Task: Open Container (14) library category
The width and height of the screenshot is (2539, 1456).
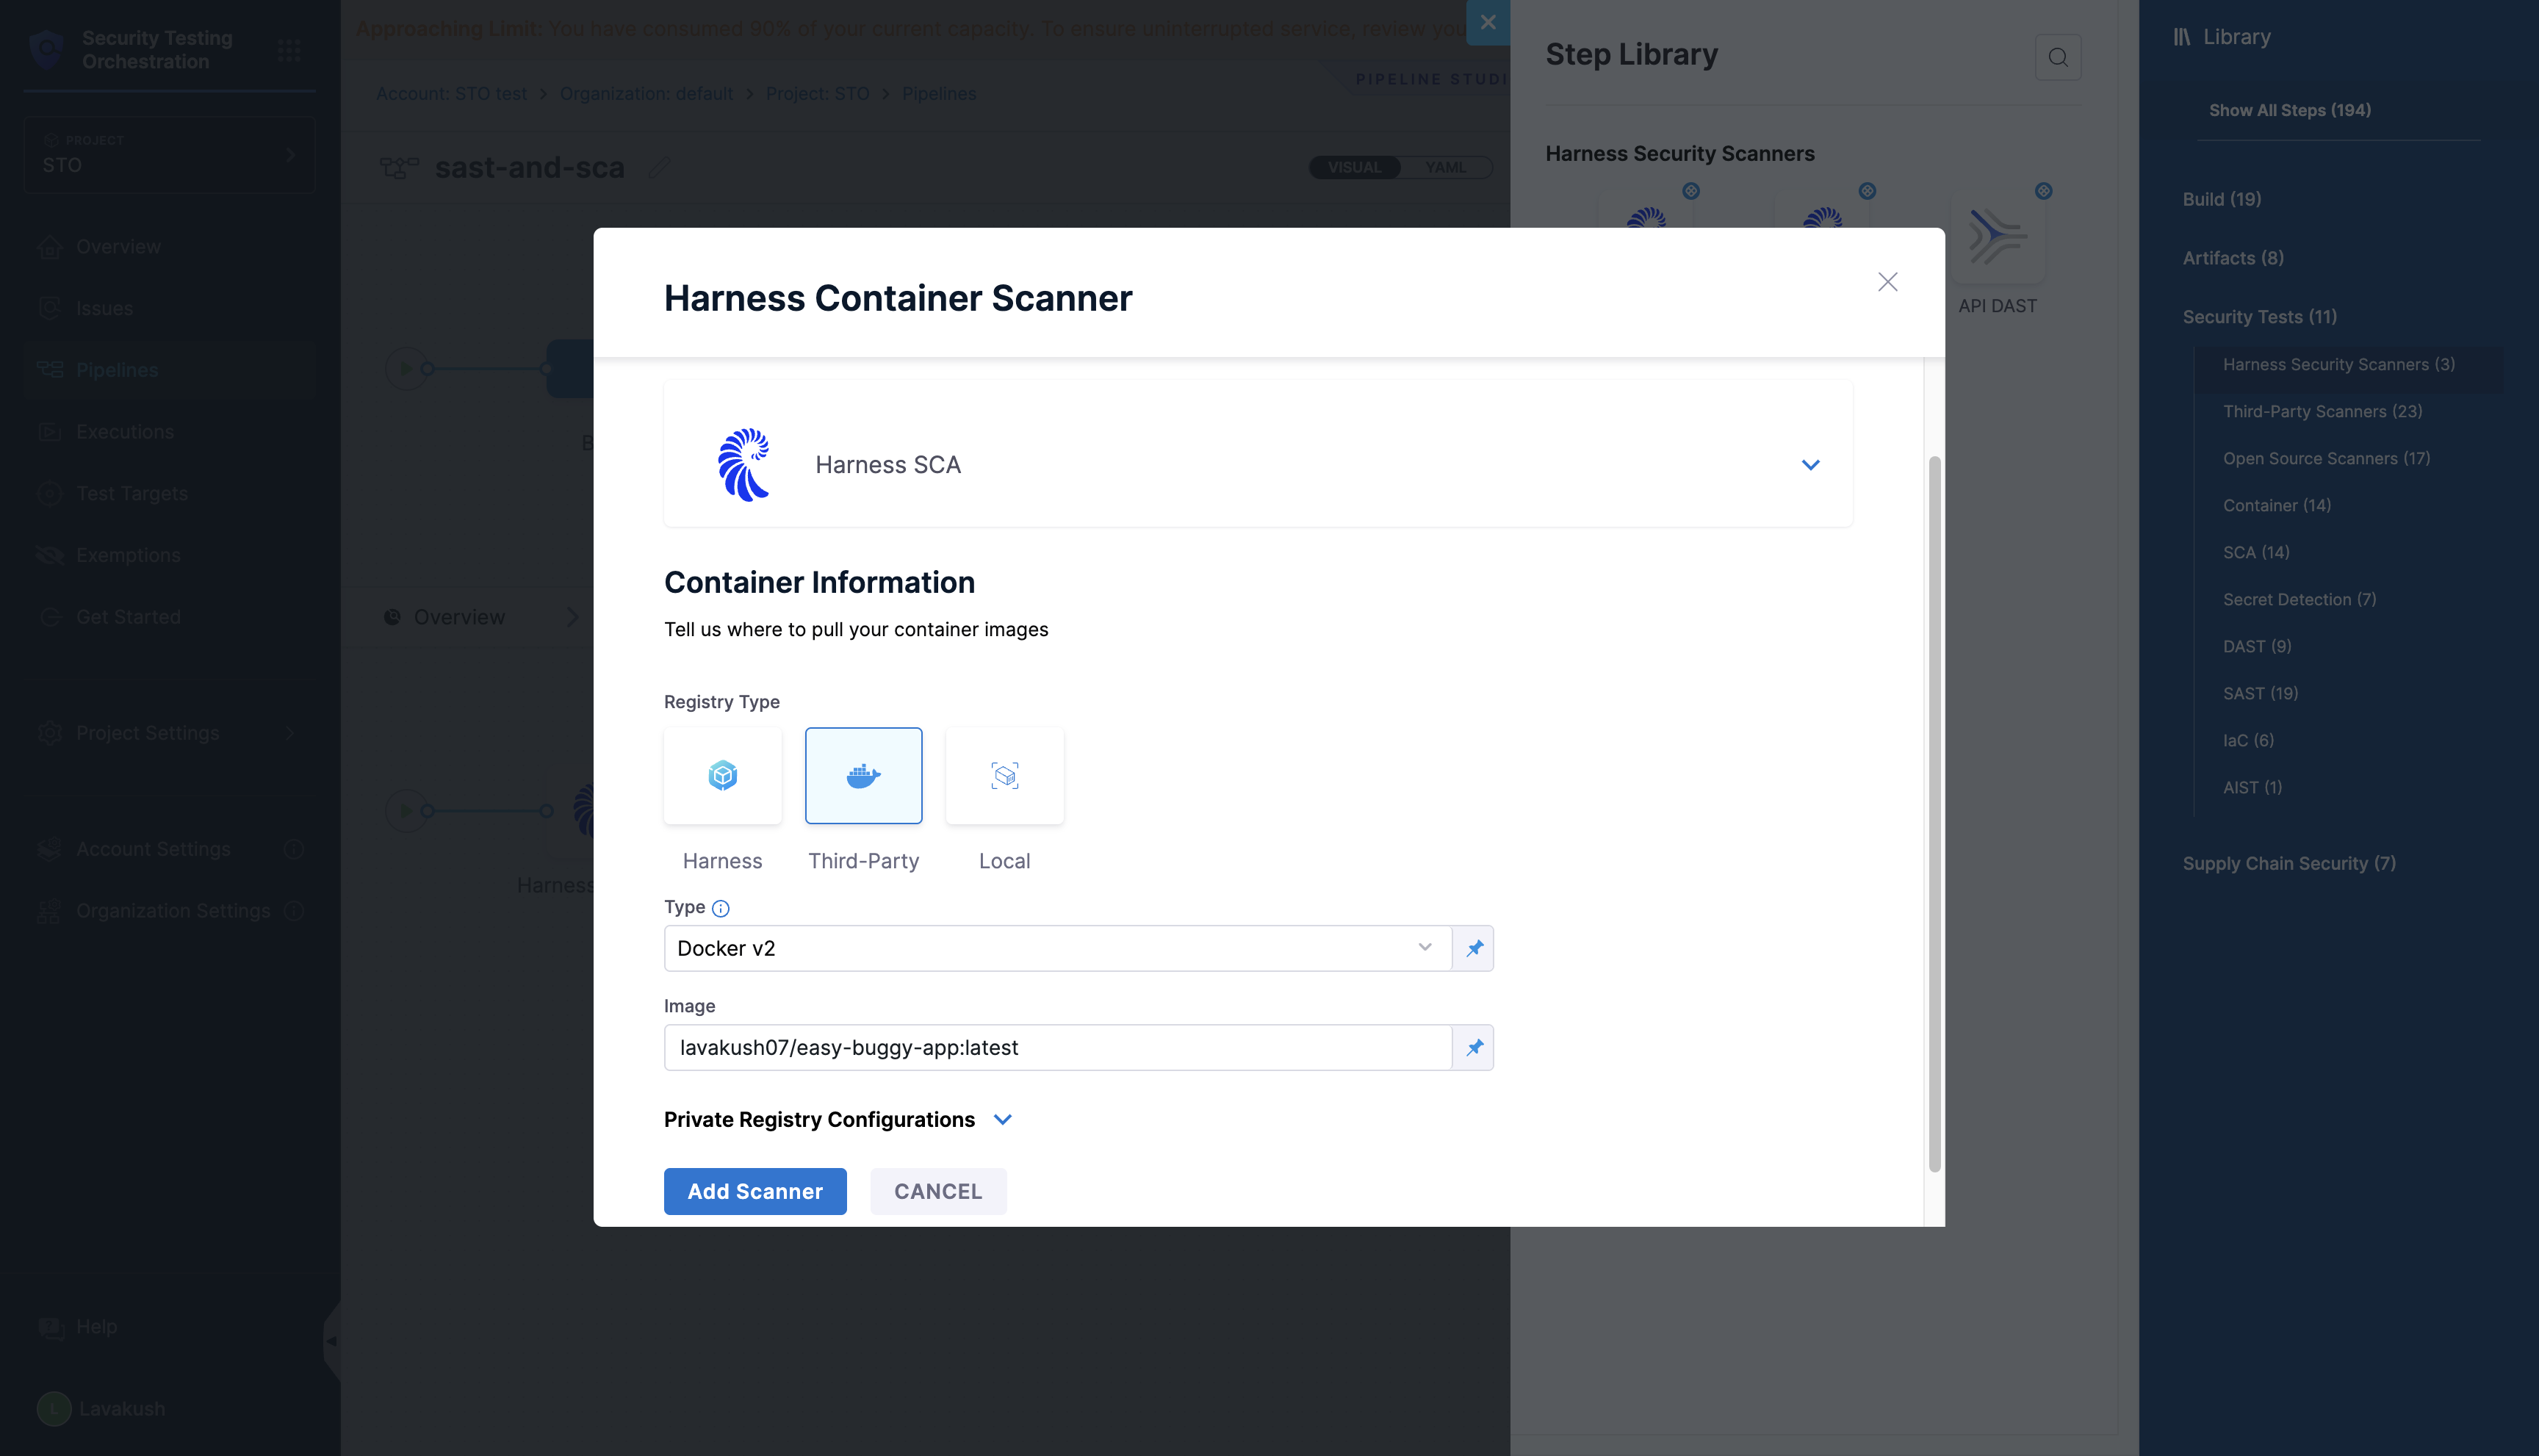Action: 2276,505
